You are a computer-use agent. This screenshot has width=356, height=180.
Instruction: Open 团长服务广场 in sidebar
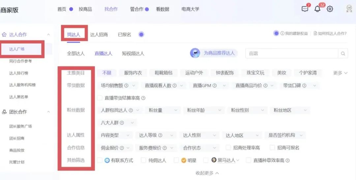pos(21,126)
